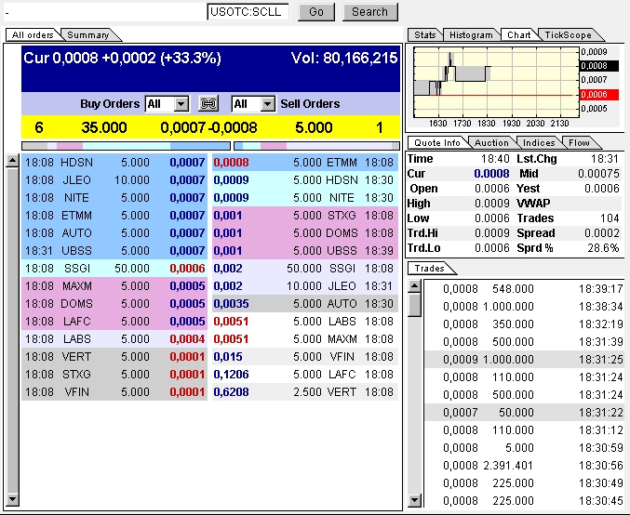
Task: Click the Go button
Action: coord(316,12)
